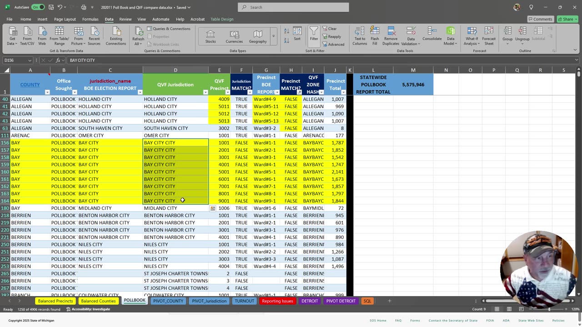Open the FAQ link in the footer

398,321
